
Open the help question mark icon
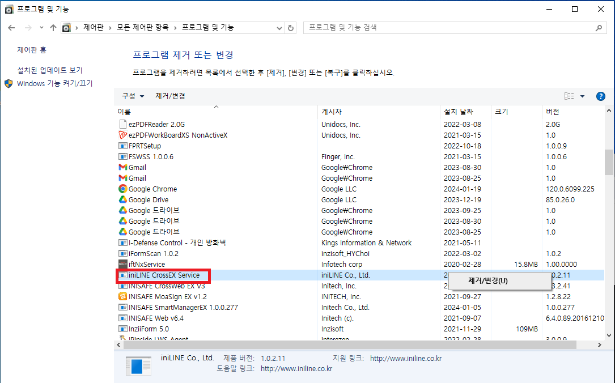click(600, 96)
